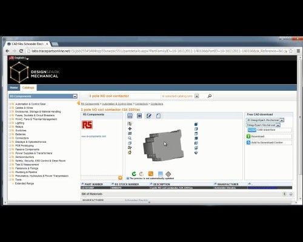Viewport: 303px width, 242px height.
Task: Click the CAD insertion button
Action: [x=270, y=130]
